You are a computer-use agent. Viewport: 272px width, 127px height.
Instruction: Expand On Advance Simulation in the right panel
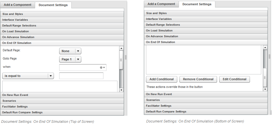206,37
